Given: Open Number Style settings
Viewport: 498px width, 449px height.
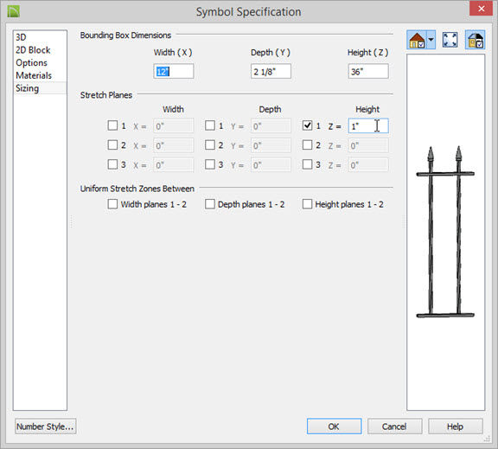Looking at the screenshot, I should (x=46, y=427).
